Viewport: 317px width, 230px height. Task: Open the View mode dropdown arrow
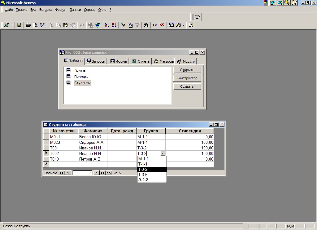[12, 25]
